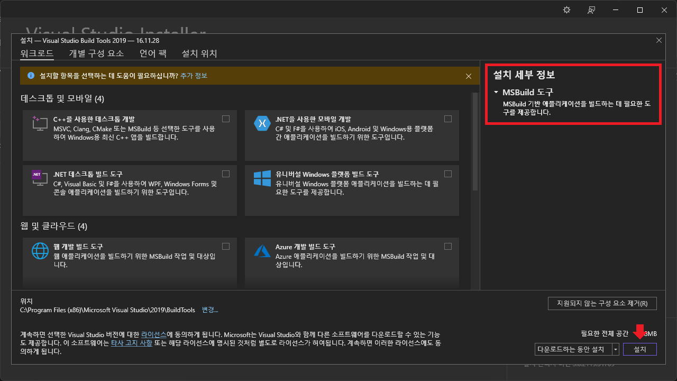This screenshot has height=381, width=677.
Task: Click the .NET mobile development Xamarin icon
Action: coord(262,123)
